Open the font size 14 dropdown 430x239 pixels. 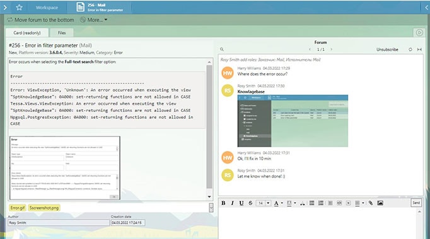[x=268, y=203]
